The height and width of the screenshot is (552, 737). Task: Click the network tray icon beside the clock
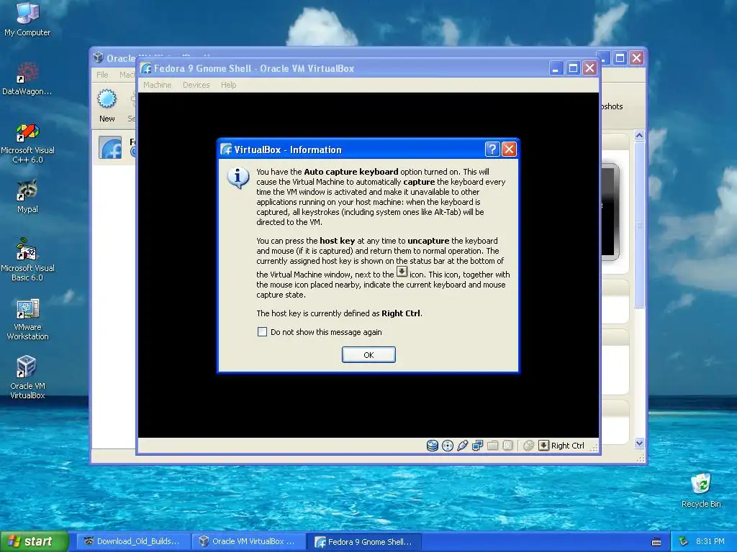point(684,541)
